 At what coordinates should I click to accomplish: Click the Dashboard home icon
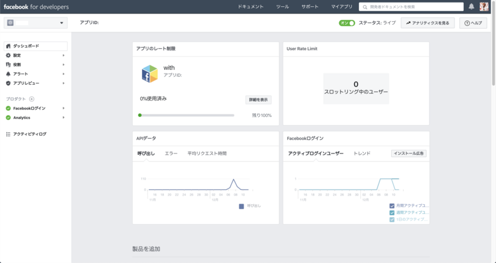(x=9, y=46)
